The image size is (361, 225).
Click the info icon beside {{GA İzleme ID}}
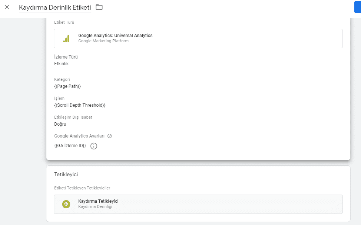tap(94, 146)
